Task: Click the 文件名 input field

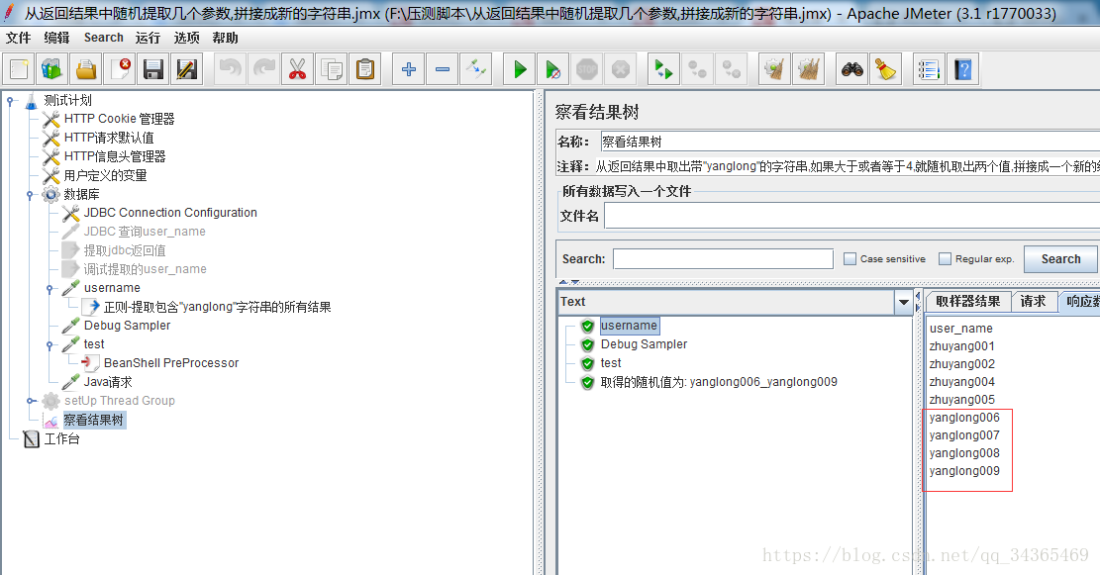Action: click(851, 216)
